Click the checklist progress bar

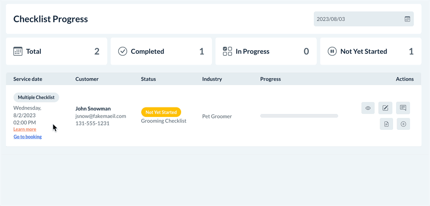(299, 116)
